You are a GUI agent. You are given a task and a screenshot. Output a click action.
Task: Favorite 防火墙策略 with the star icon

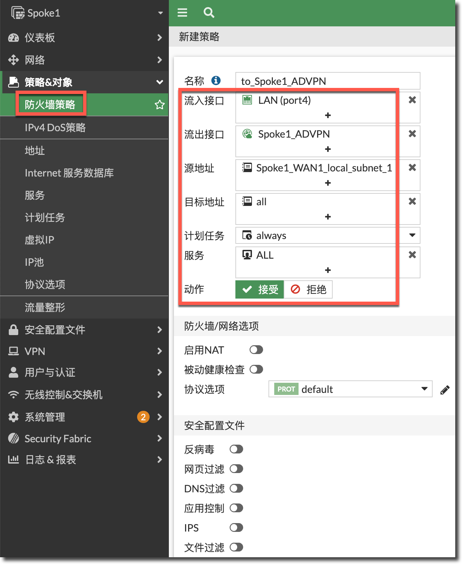(x=159, y=105)
